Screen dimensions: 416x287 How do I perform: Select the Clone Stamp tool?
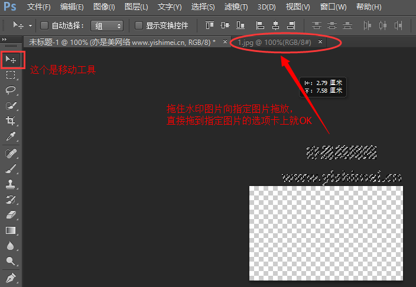pos(11,184)
